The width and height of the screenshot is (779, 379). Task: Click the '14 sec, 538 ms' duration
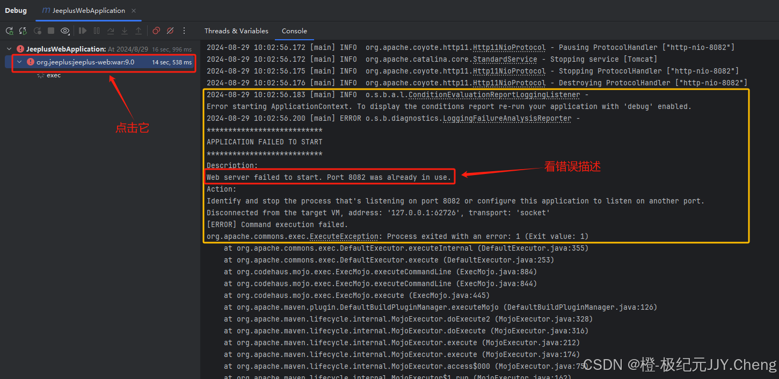click(x=172, y=63)
